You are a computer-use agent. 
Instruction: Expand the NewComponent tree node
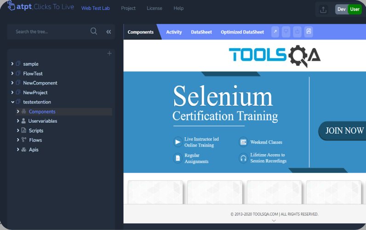click(12, 83)
